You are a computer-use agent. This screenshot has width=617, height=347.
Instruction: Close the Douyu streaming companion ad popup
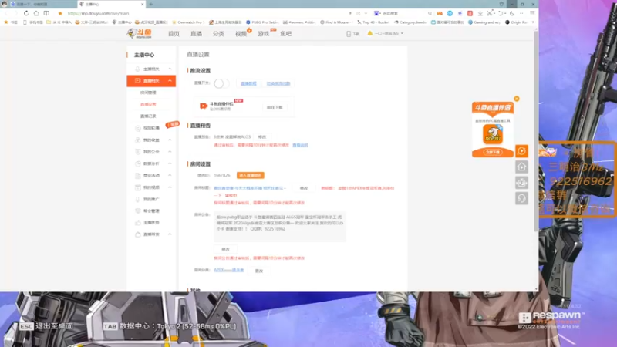tap(517, 99)
